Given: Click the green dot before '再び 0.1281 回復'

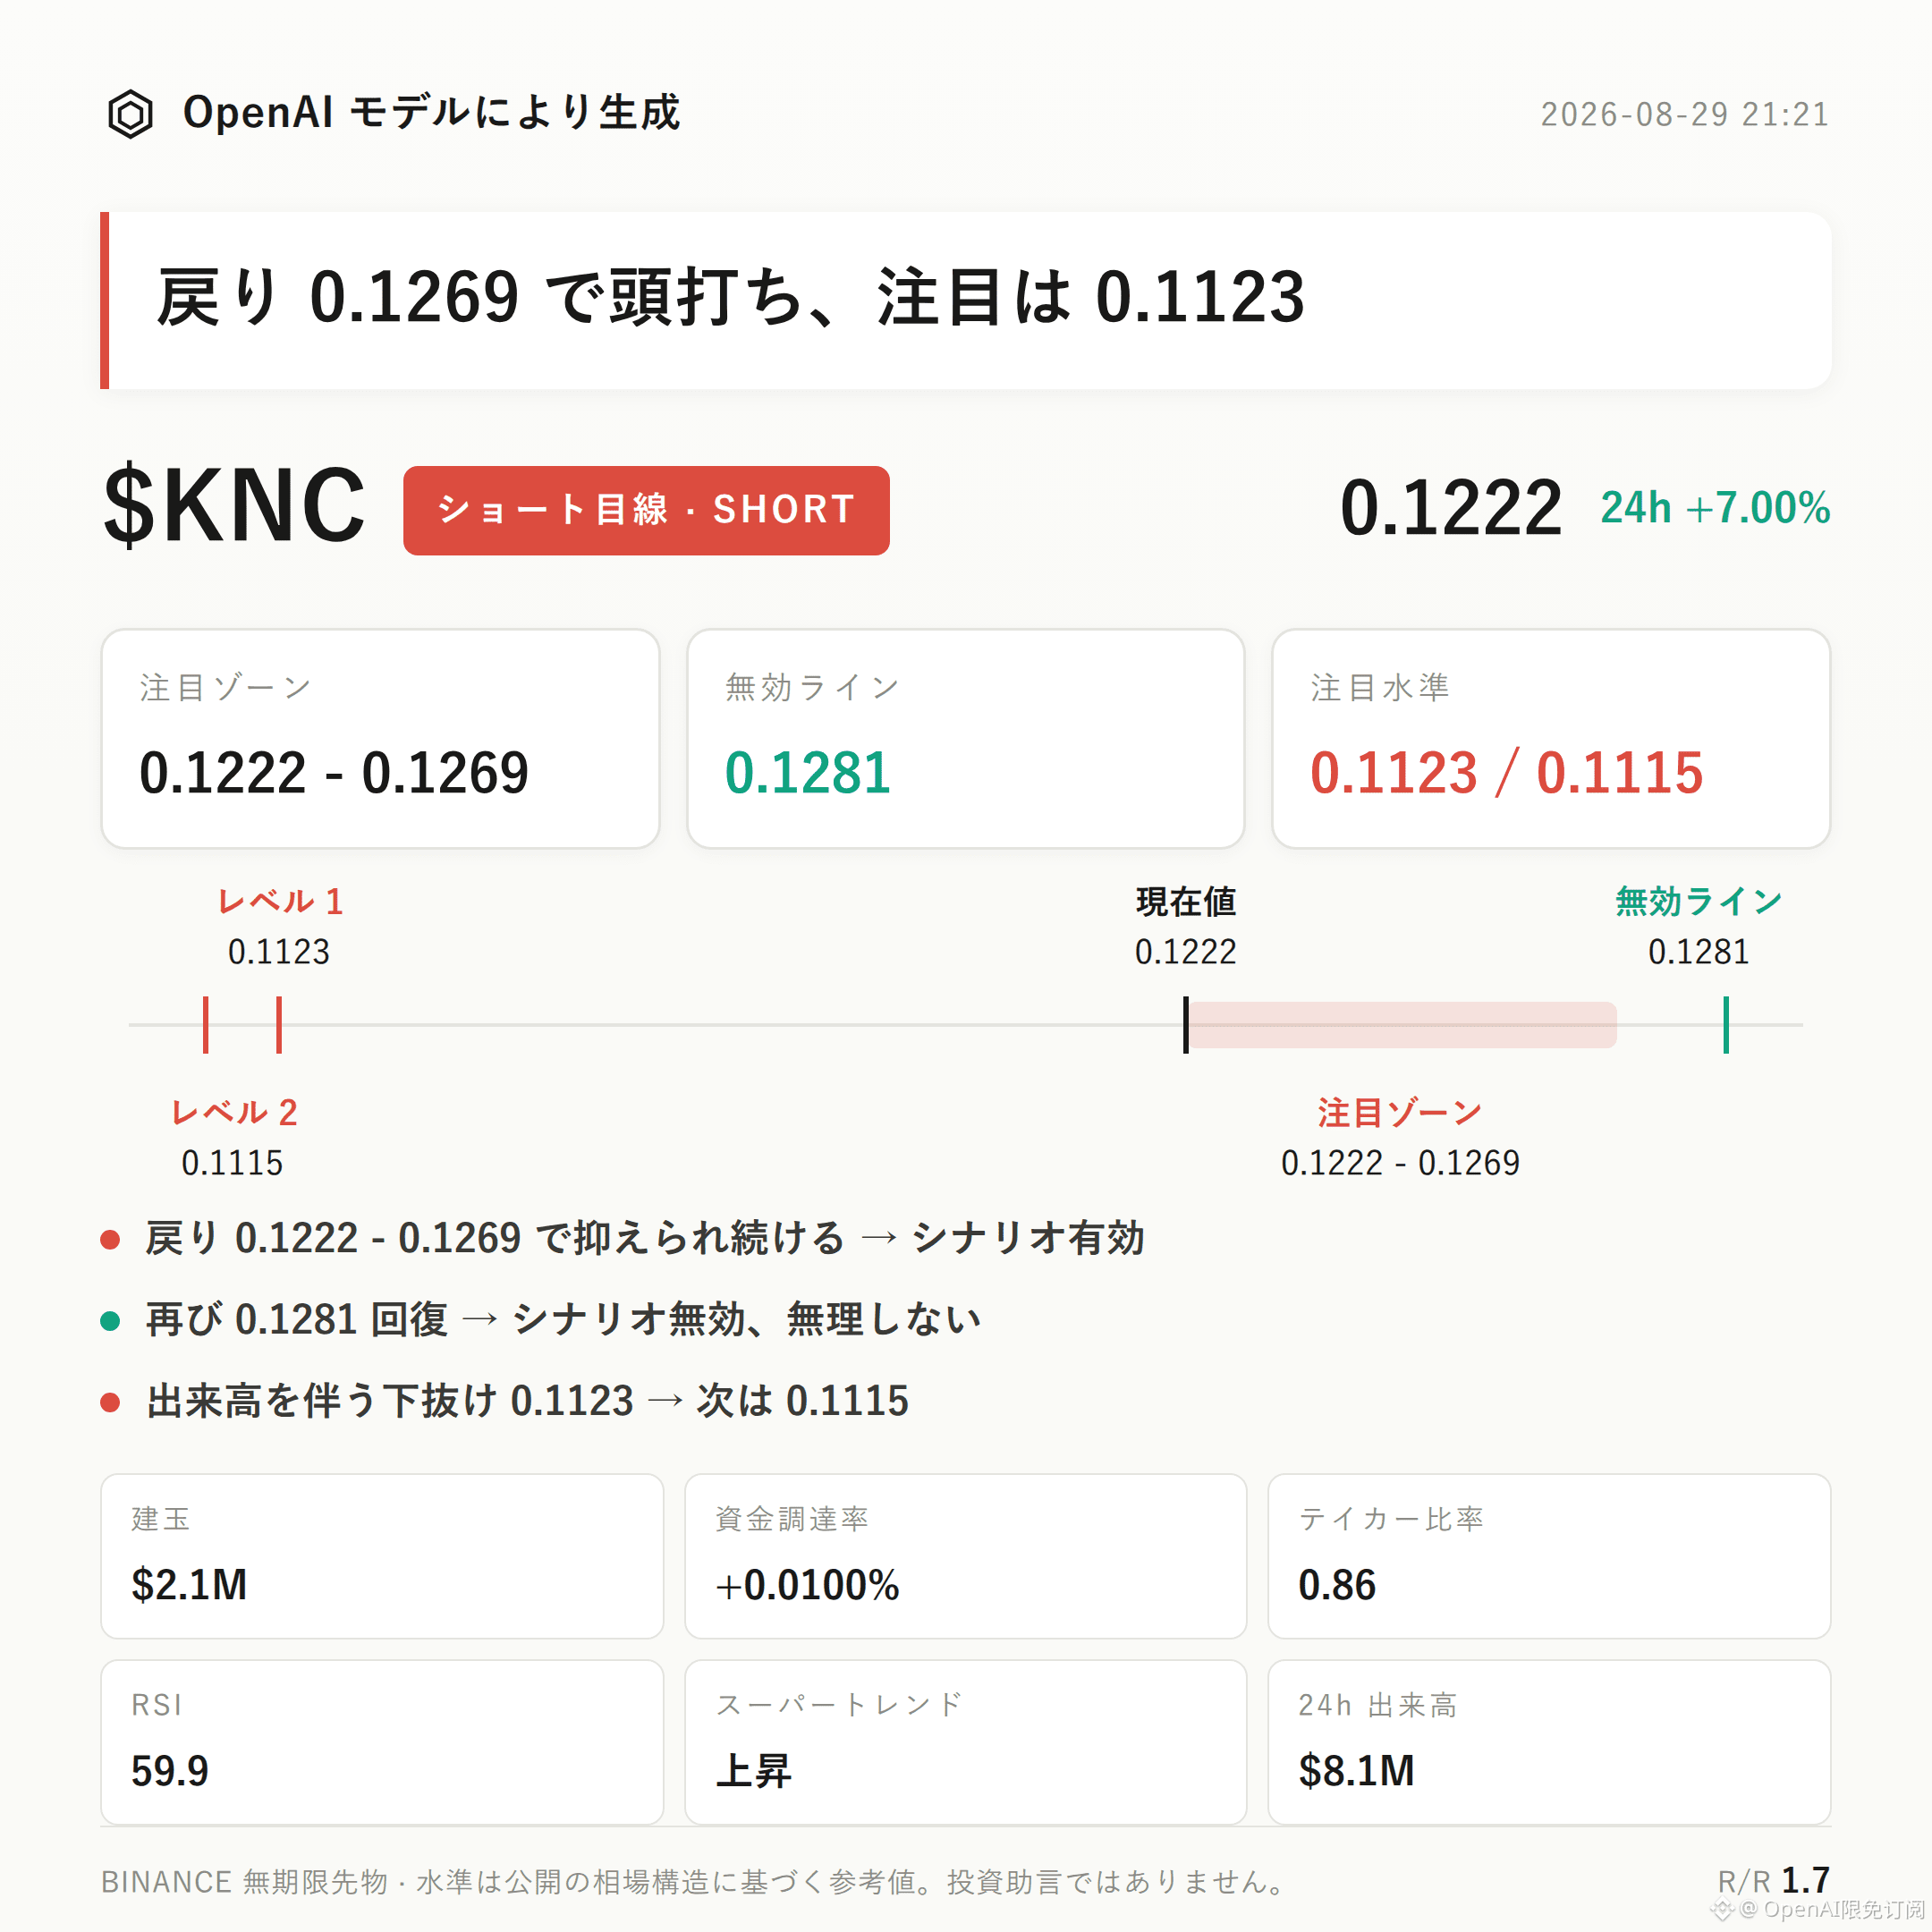Looking at the screenshot, I should coord(110,1321).
